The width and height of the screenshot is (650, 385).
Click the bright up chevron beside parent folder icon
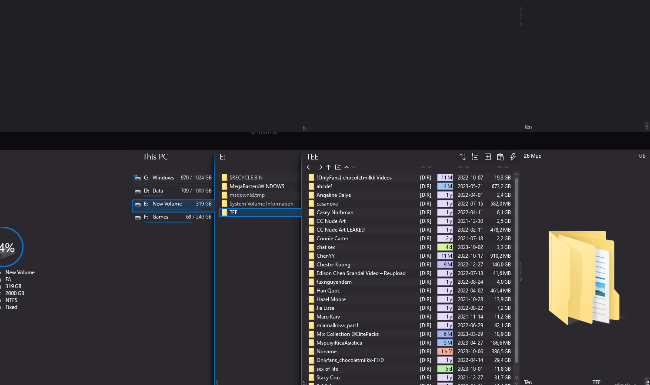pyautogui.click(x=347, y=167)
